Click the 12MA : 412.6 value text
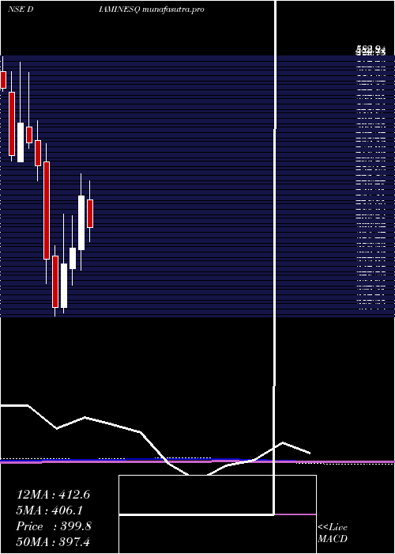395x554 pixels. pos(53,495)
